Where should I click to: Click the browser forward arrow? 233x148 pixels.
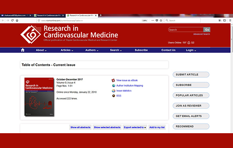8,21
